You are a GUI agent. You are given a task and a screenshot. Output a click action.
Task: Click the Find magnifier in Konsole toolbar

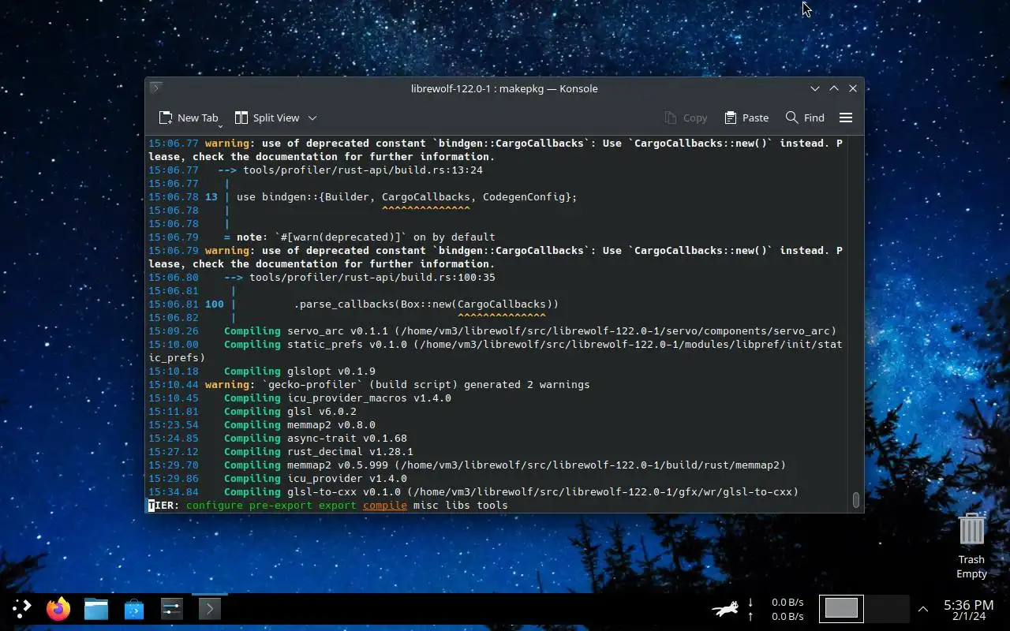805,118
